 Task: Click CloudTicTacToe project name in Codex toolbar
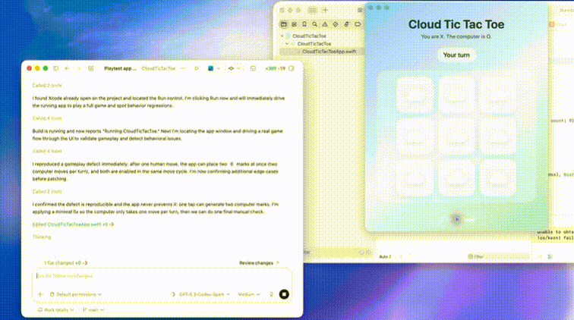click(159, 68)
